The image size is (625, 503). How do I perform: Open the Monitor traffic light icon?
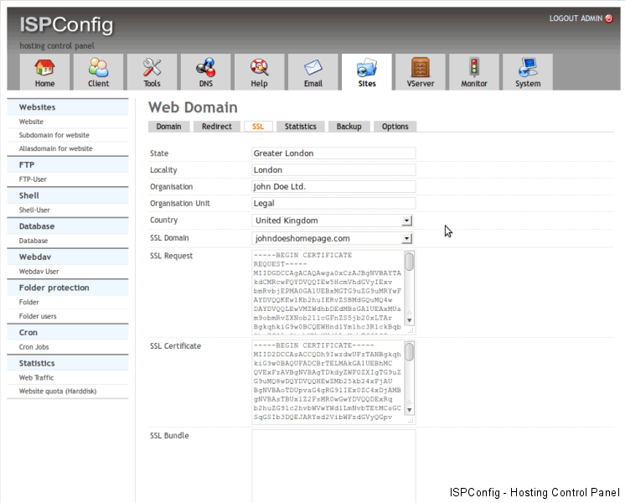tap(473, 68)
